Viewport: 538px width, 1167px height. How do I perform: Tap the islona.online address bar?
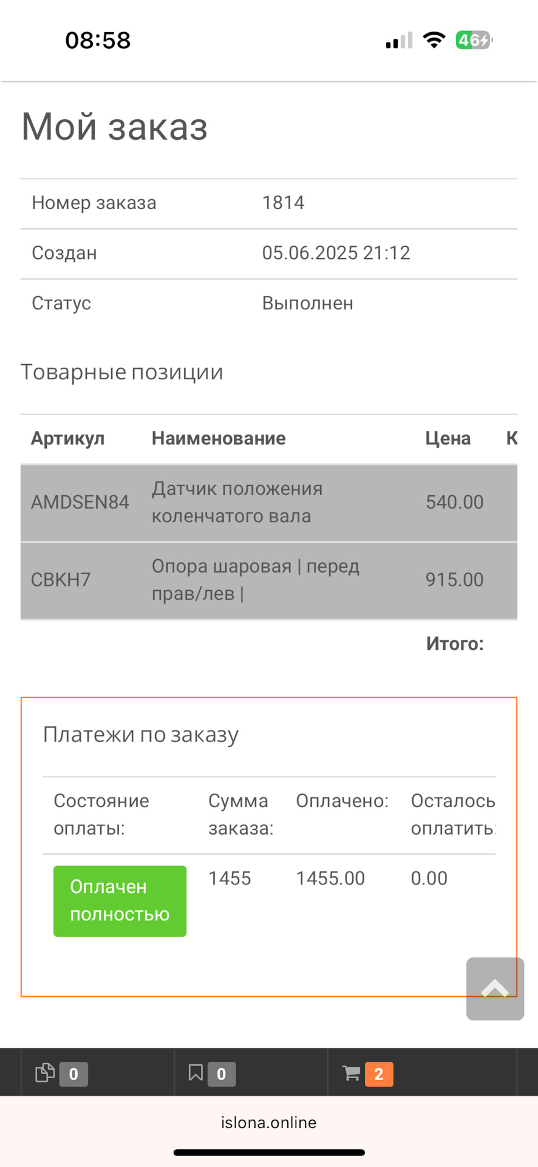pyautogui.click(x=268, y=1123)
